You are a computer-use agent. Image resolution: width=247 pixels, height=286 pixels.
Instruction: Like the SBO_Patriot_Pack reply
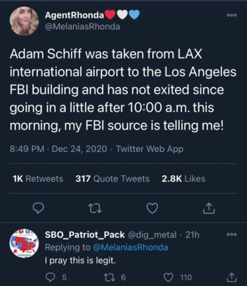177,277
